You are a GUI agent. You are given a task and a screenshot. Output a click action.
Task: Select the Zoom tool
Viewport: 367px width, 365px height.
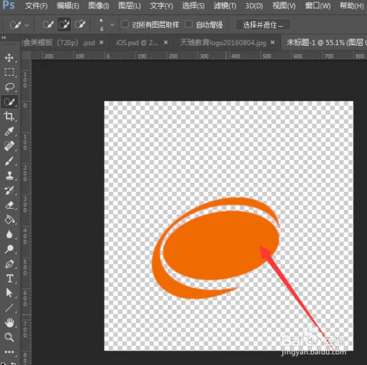9,337
